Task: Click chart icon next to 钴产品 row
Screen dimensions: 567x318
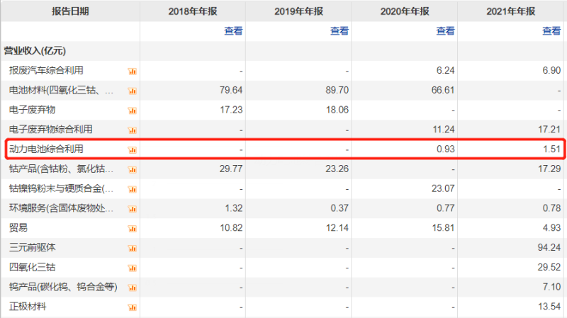Action: [132, 170]
